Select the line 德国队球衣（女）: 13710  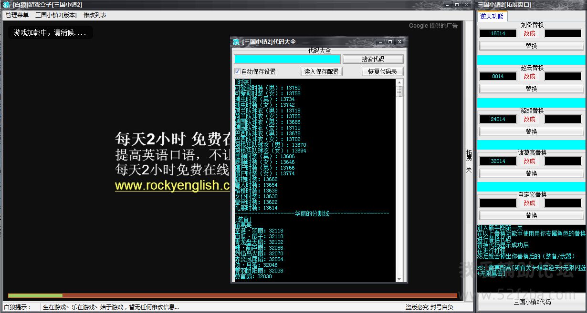tap(268, 128)
